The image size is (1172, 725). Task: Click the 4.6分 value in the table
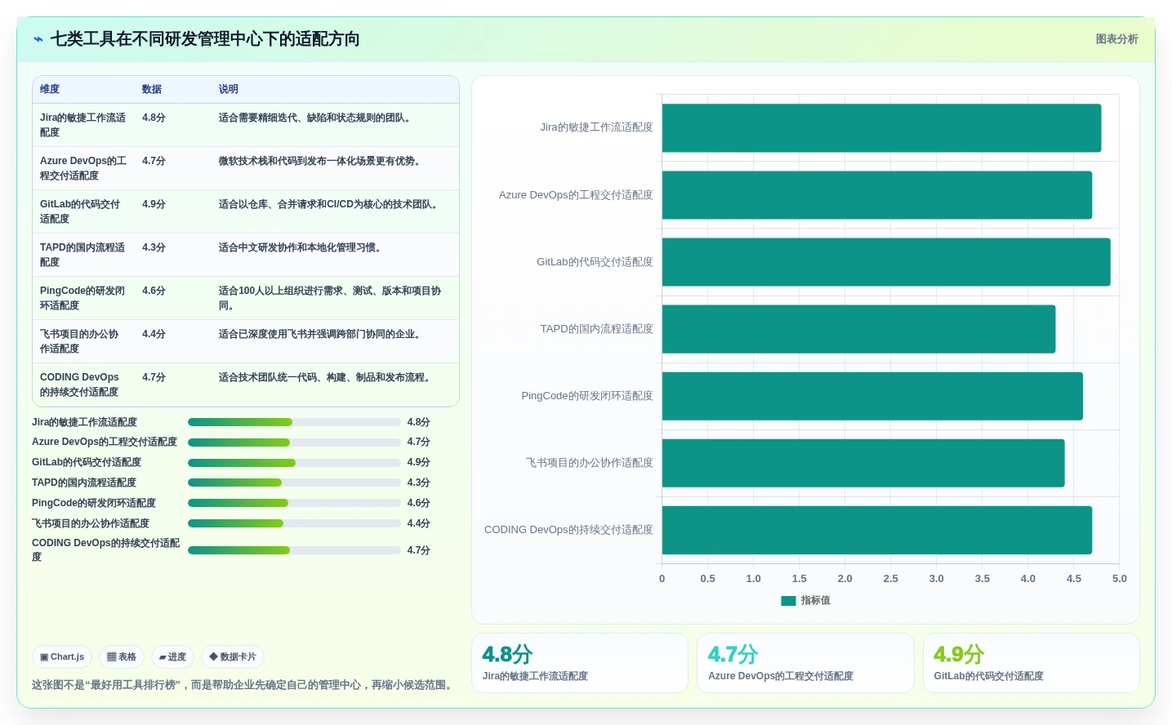pyautogui.click(x=154, y=291)
